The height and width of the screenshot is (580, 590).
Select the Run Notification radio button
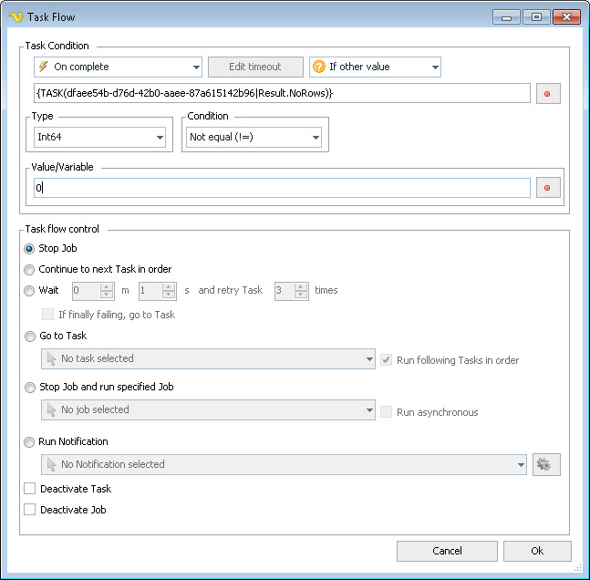coord(30,441)
